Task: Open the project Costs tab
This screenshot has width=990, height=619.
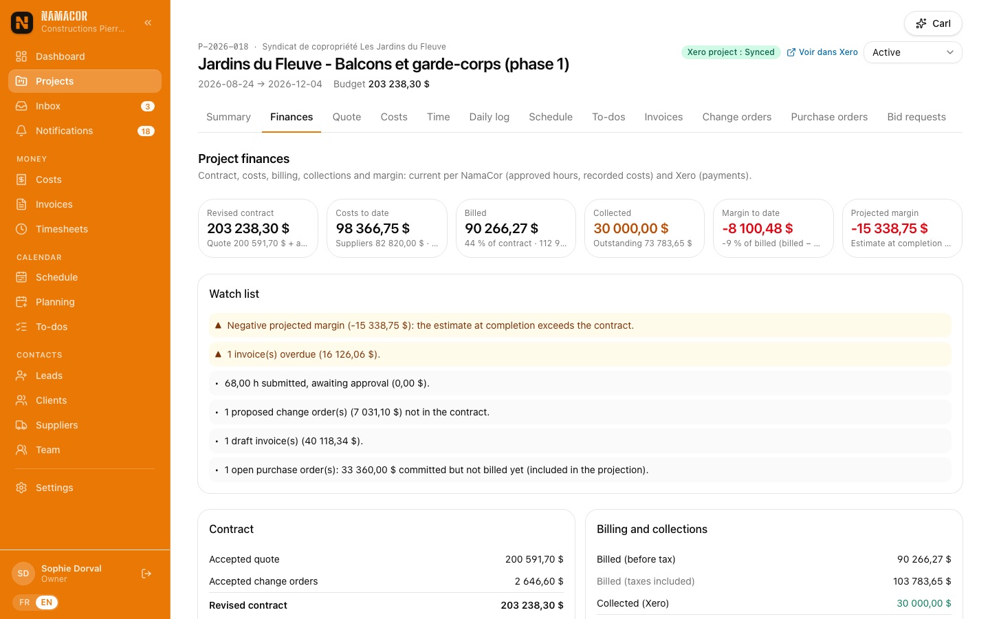Action: [394, 117]
